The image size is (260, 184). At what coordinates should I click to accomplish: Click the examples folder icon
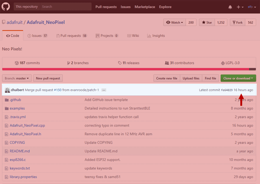point(7,108)
